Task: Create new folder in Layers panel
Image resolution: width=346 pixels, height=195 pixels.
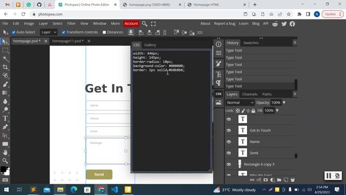Action: [x=279, y=180]
